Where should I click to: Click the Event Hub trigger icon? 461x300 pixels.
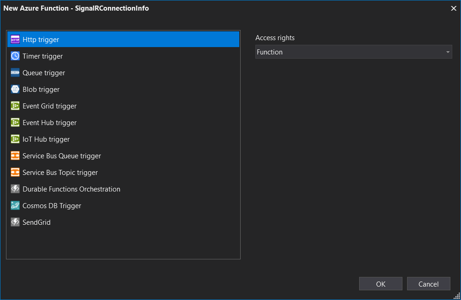(15, 122)
